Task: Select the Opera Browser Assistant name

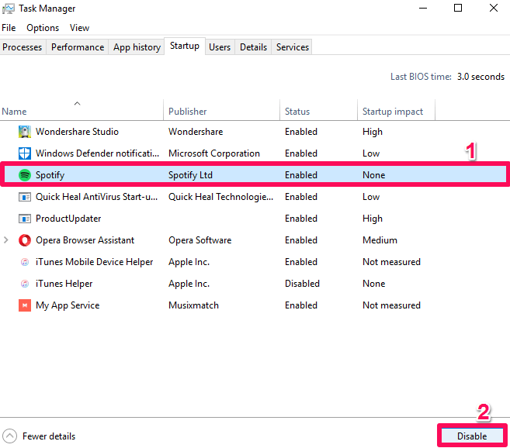Action: point(85,240)
